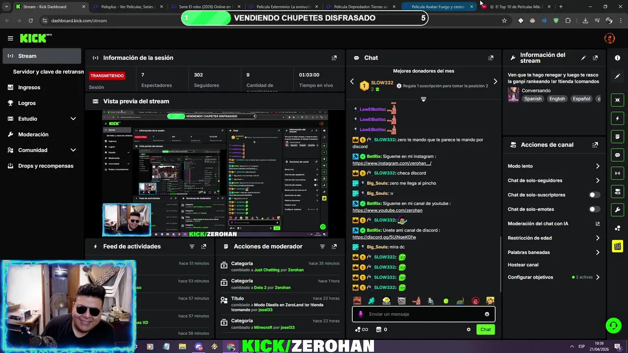
Task: Toggle the wrench sidebar icon
Action: tap(617, 210)
